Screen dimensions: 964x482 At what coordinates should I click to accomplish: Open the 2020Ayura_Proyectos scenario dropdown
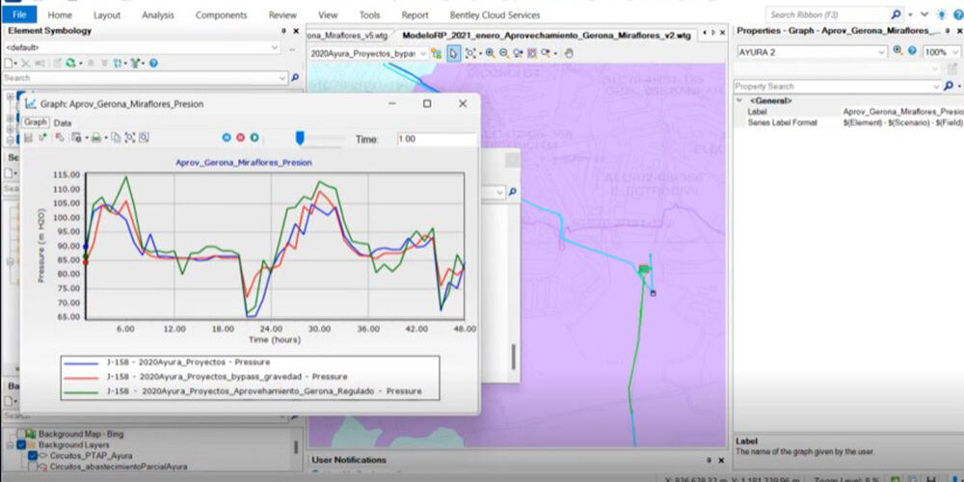422,54
